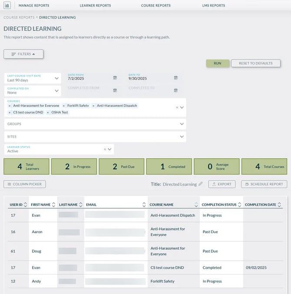The image size is (291, 294).
Task: Clear the Learner Status Active selection
Action: tap(105, 149)
